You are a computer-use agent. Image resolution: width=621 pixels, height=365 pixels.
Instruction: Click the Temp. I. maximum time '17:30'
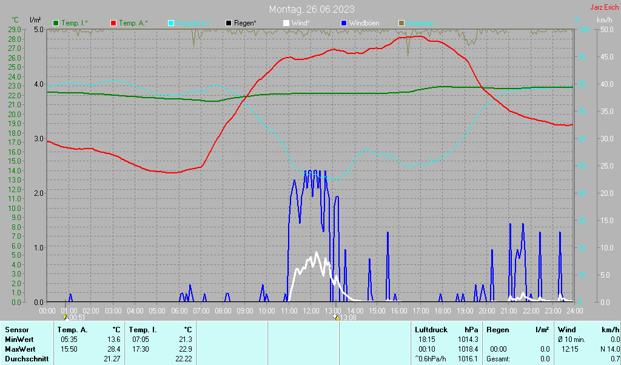click(x=141, y=350)
